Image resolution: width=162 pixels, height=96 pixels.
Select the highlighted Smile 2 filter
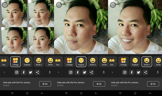pyautogui.click(x=147, y=62)
